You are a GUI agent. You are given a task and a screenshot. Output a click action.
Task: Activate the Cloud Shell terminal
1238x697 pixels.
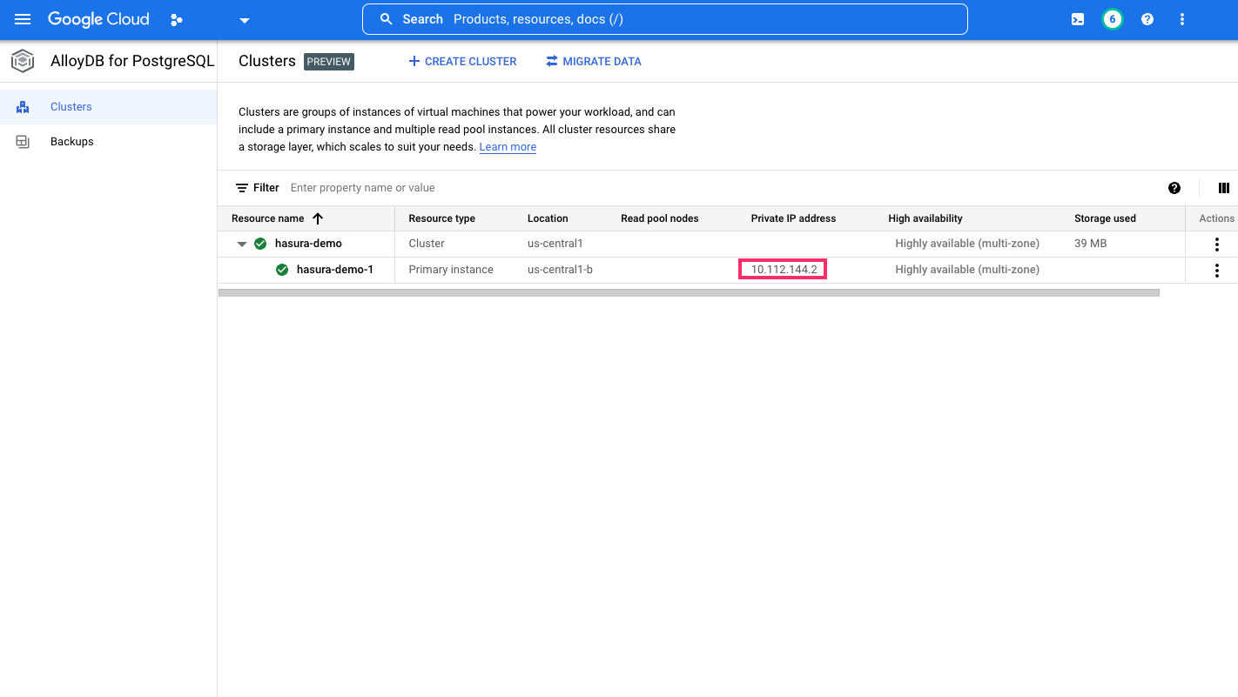point(1077,19)
